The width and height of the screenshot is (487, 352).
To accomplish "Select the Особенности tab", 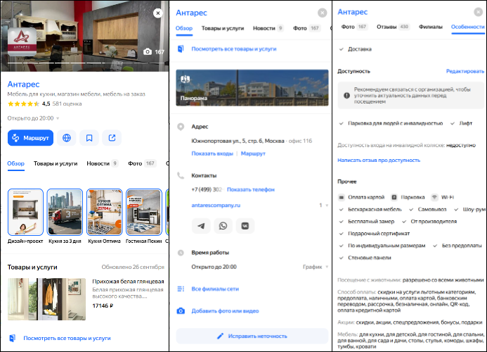I will coord(468,27).
